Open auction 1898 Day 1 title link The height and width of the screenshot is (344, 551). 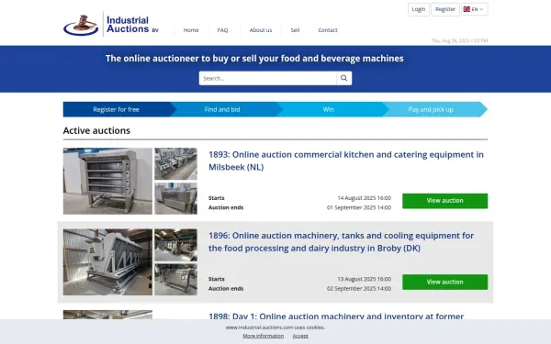[x=336, y=316]
